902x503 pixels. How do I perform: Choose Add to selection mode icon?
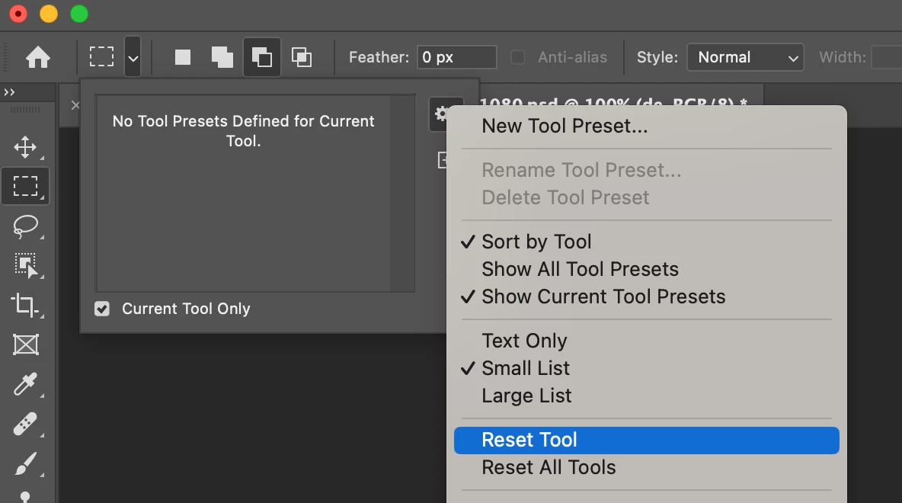point(222,57)
